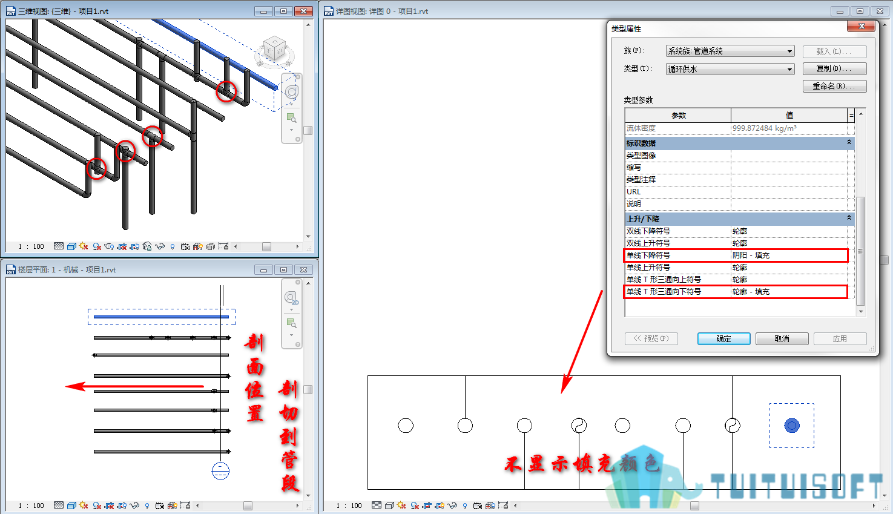Open the steering wheel in 3D navigation bar
Image resolution: width=893 pixels, height=514 pixels.
coord(292,92)
